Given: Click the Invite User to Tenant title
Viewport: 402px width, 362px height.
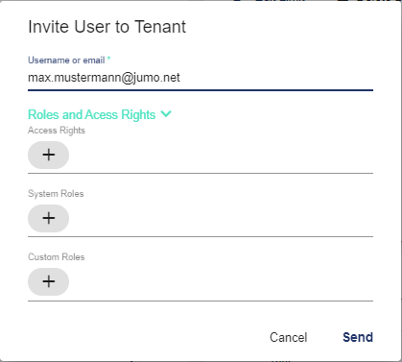Looking at the screenshot, I should click(x=106, y=27).
